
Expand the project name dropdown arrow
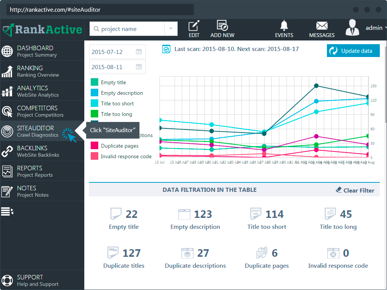pos(171,29)
